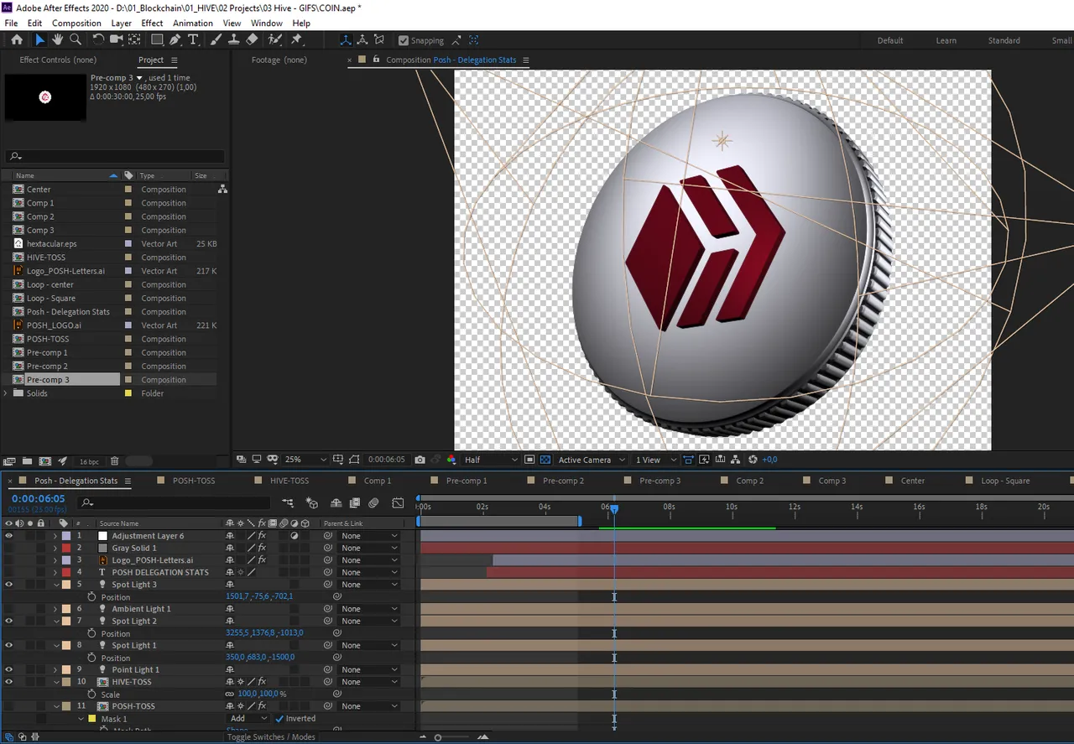Click the Composition Mini-Flowchart icon in timeline
This screenshot has width=1074, height=744.
coord(288,503)
